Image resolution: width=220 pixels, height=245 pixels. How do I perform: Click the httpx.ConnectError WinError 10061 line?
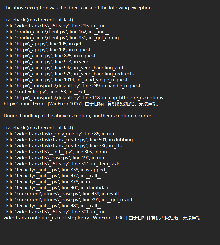81,104
